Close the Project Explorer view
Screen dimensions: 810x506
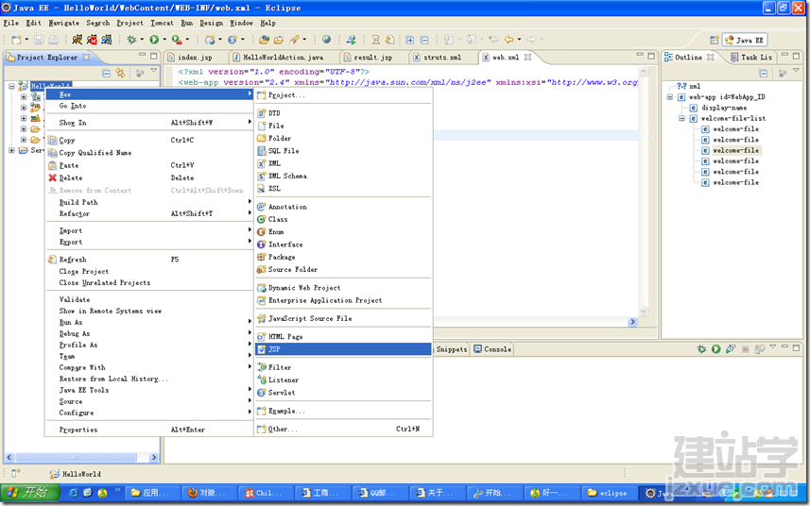(86, 58)
